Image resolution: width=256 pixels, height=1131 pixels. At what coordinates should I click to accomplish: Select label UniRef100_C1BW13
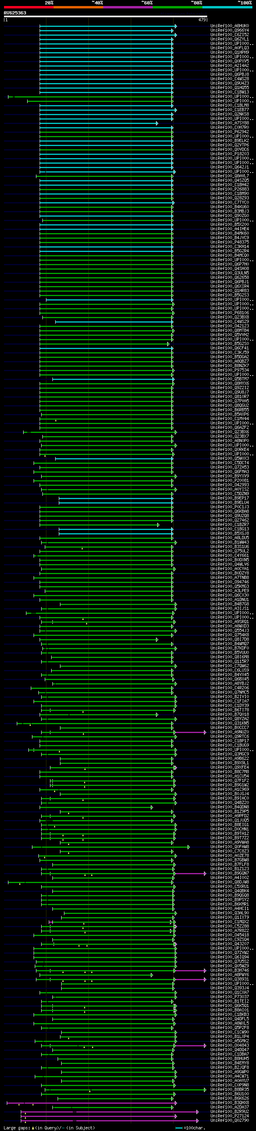click(x=229, y=92)
